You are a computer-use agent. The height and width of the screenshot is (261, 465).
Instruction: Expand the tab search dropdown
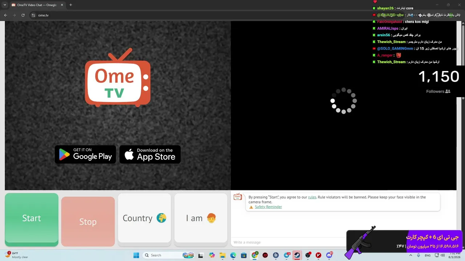coord(5,5)
